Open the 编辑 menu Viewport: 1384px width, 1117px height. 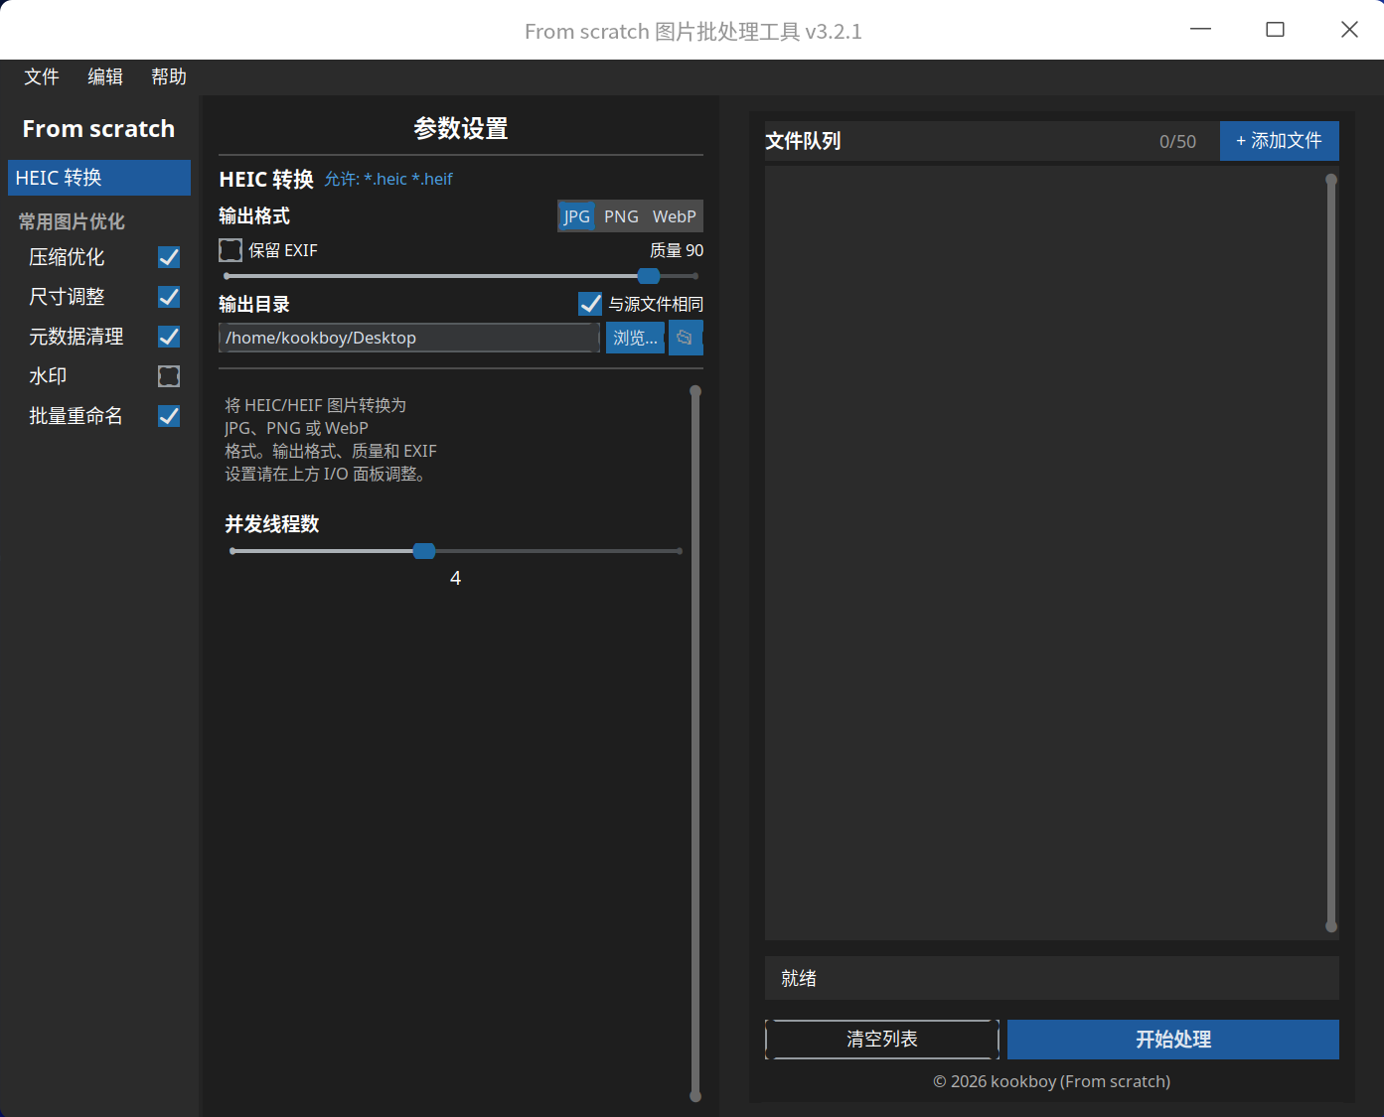[x=105, y=76]
